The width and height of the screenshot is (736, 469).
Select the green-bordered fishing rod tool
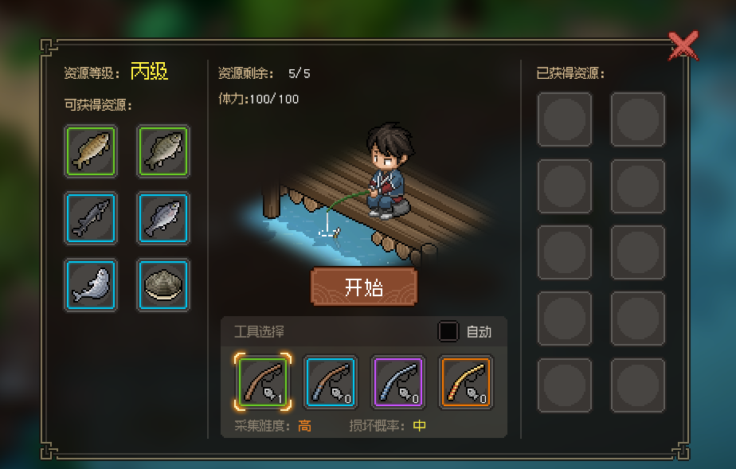pos(263,381)
